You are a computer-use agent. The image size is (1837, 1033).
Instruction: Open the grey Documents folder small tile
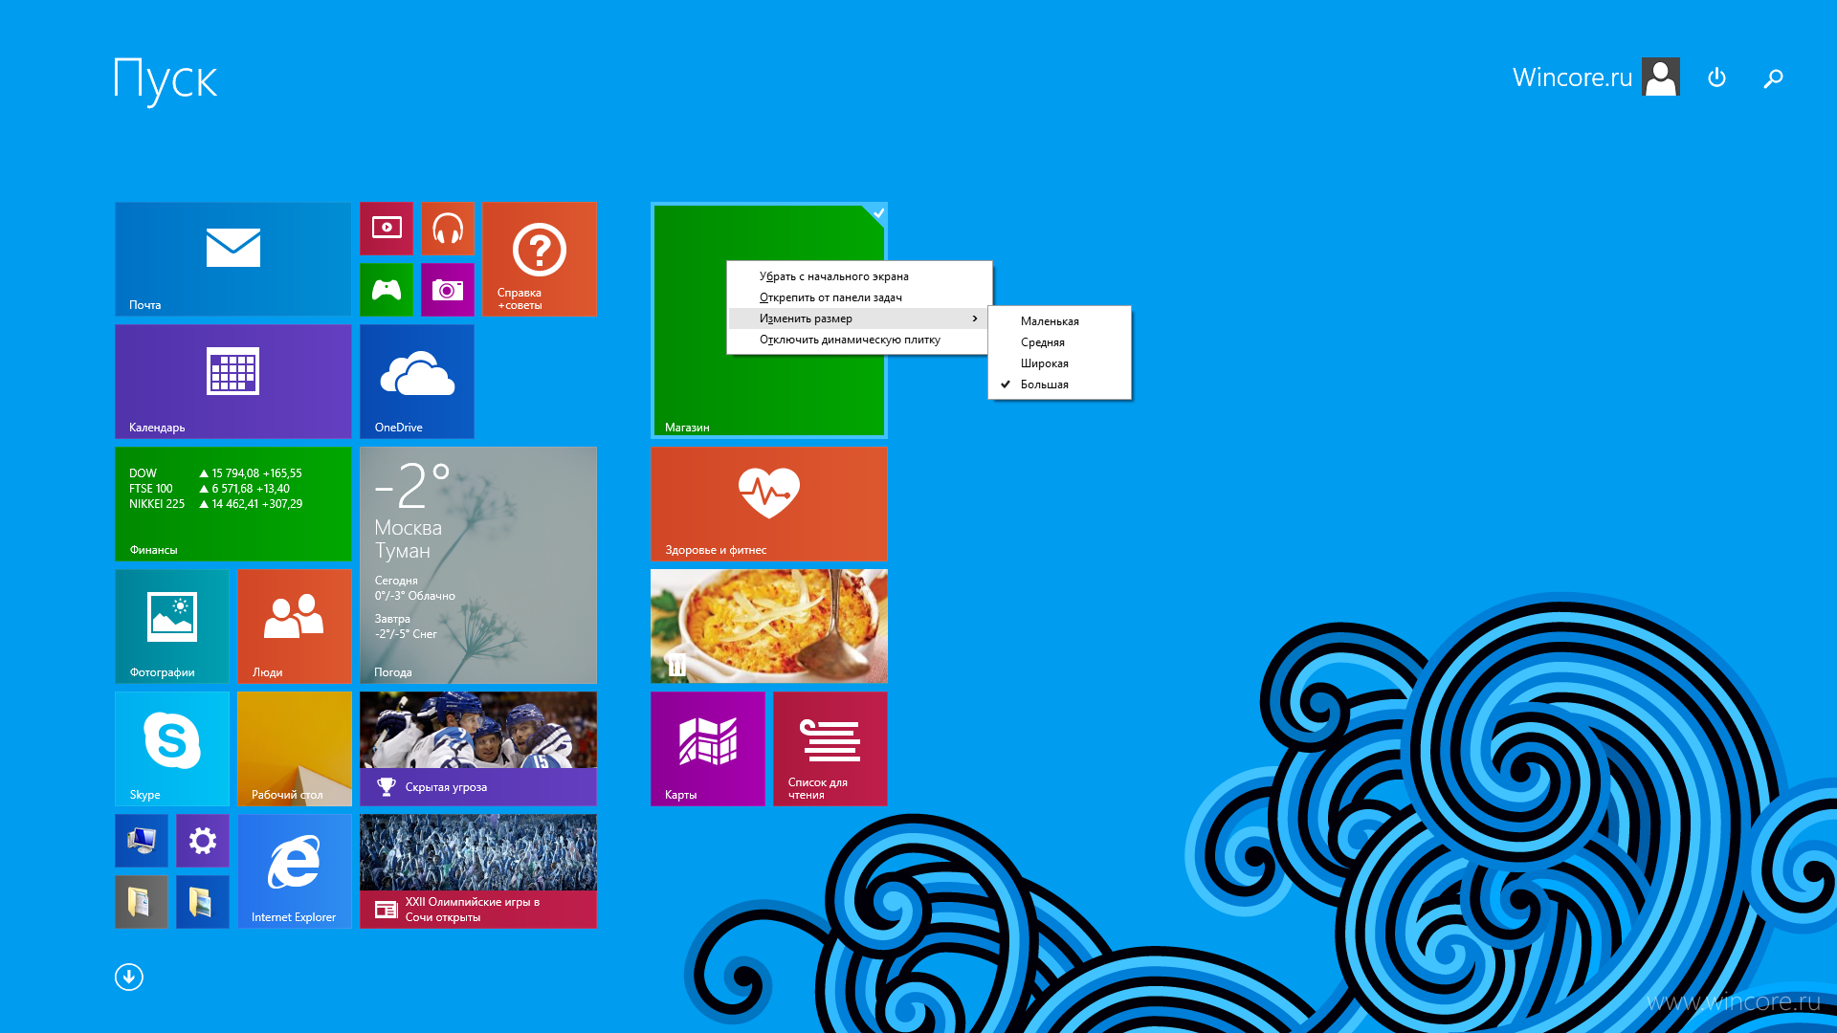141,901
